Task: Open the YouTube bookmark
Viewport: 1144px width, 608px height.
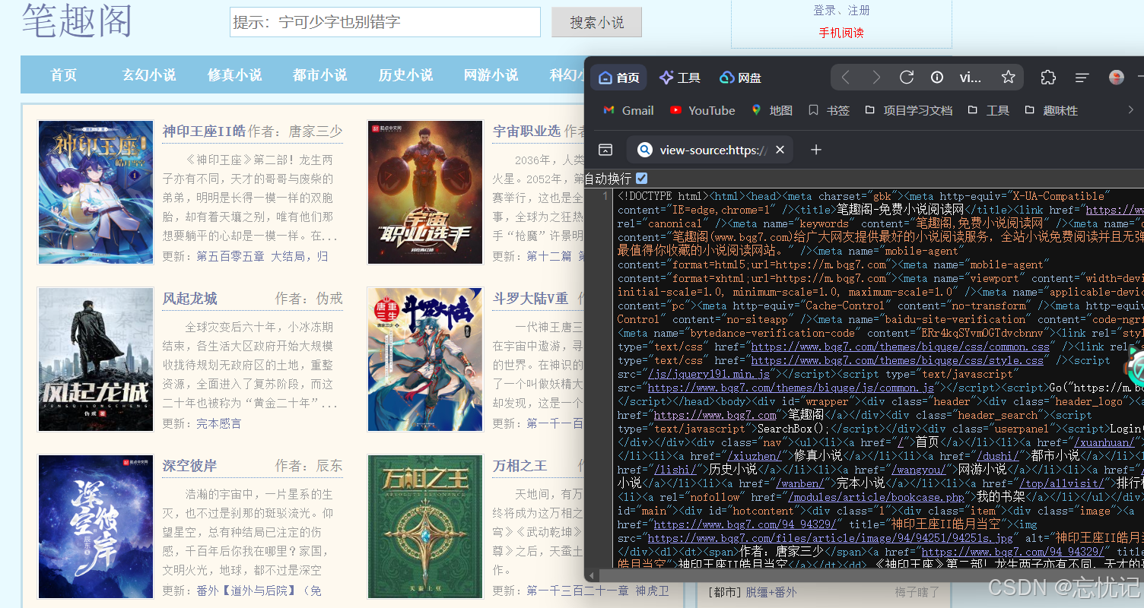Action: pyautogui.click(x=703, y=110)
